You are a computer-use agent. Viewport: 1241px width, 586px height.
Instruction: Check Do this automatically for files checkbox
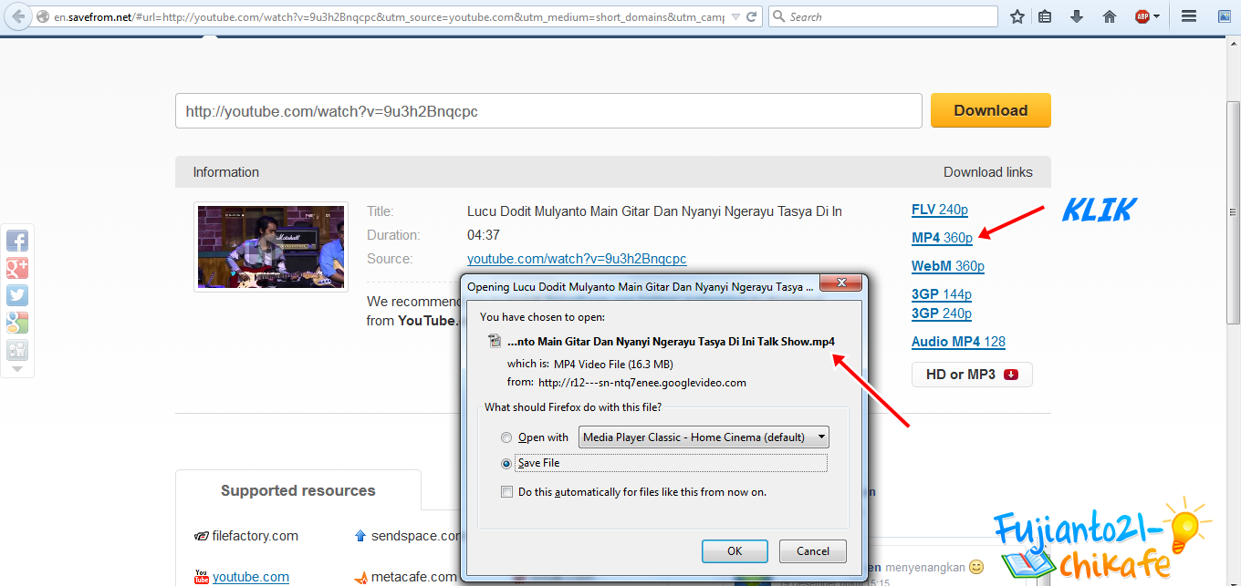tap(506, 492)
